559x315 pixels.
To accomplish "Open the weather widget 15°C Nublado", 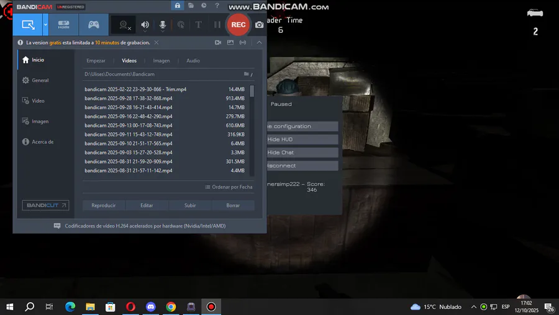I will tap(435, 307).
